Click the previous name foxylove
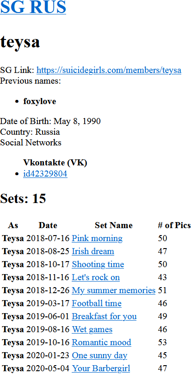 [x=40, y=101]
